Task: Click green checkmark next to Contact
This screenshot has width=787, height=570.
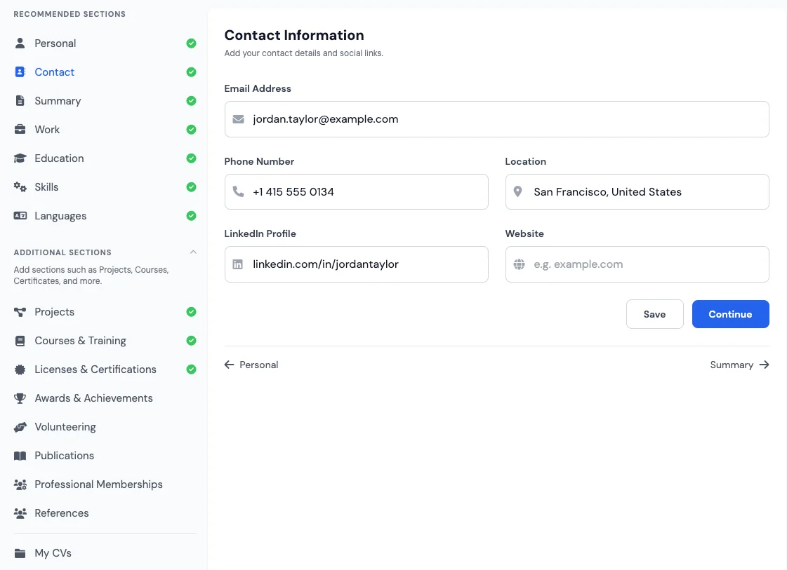Action: (191, 72)
